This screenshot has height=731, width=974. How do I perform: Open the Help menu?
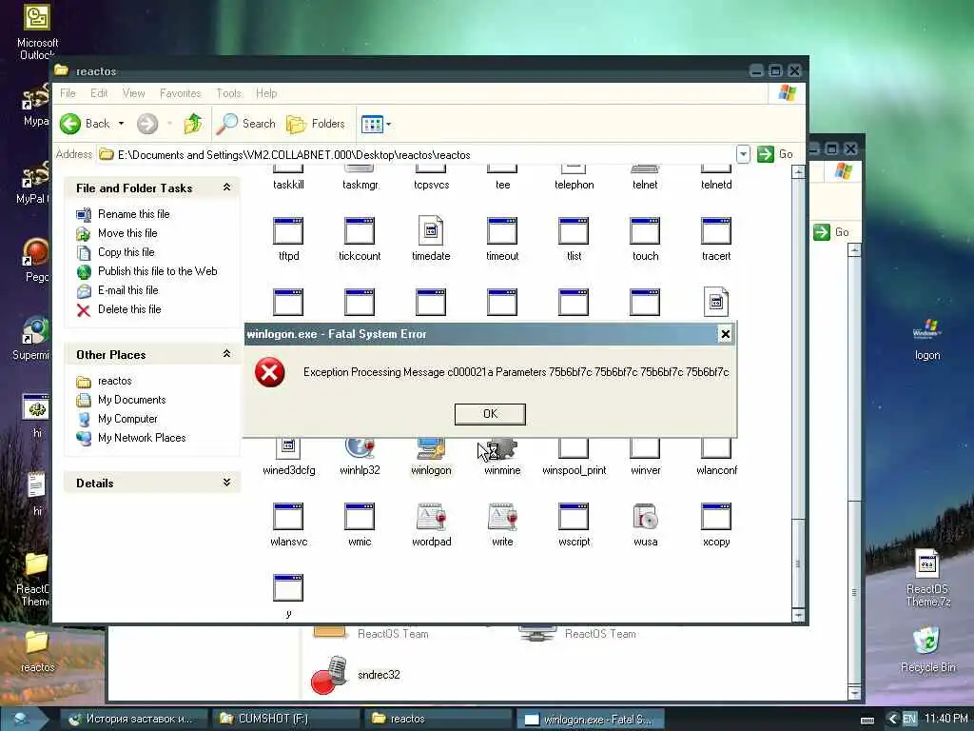(x=266, y=93)
